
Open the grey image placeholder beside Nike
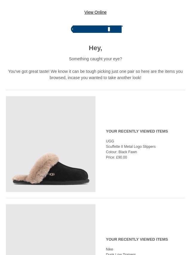[x=51, y=230]
